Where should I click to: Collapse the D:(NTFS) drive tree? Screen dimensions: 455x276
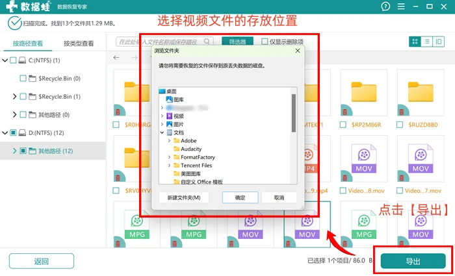pos(5,132)
